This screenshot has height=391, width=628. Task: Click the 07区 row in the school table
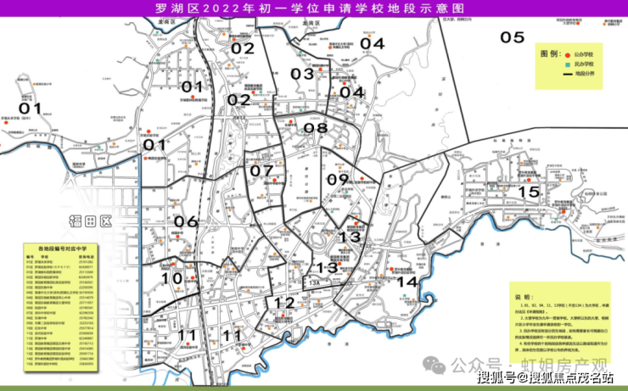click(60, 313)
